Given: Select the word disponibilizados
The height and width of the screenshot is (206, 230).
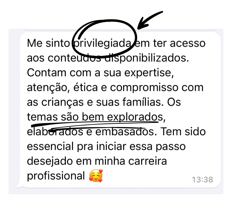Looking at the screenshot, I should click(147, 58).
